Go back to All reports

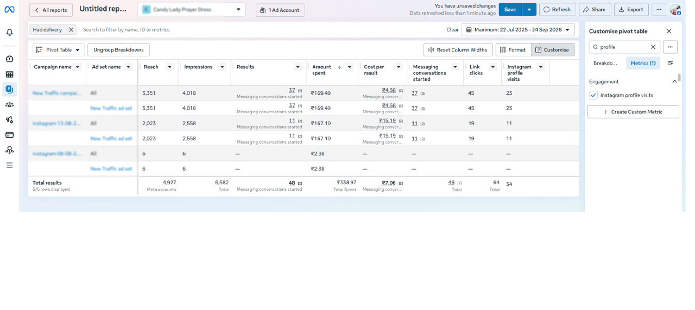[x=51, y=10]
